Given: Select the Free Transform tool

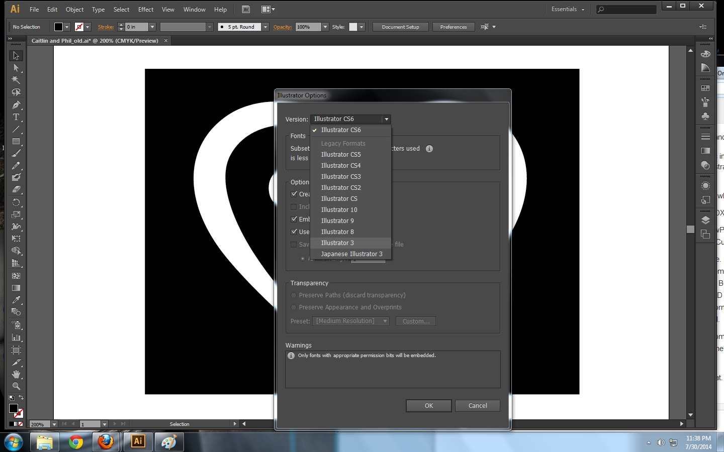Looking at the screenshot, I should click(x=16, y=239).
